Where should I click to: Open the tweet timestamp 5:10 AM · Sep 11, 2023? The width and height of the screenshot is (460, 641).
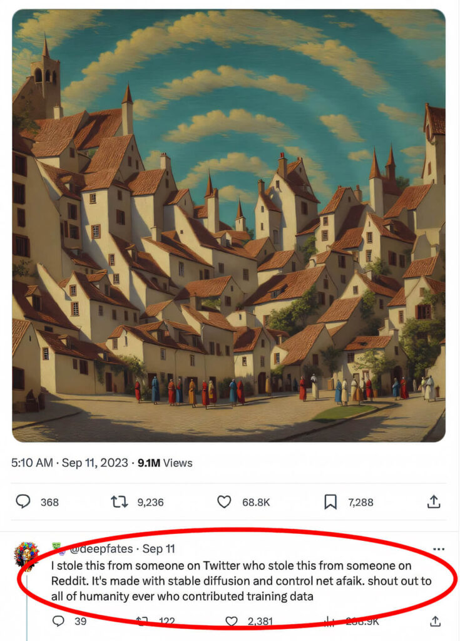(66, 463)
